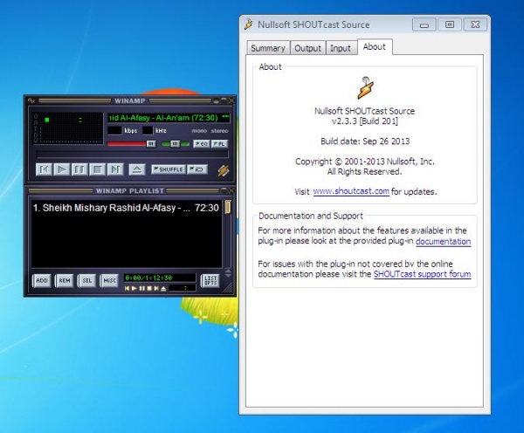Maximize the Nullsoft SHOUTcast Source window
The height and width of the screenshot is (433, 524).
[x=450, y=24]
